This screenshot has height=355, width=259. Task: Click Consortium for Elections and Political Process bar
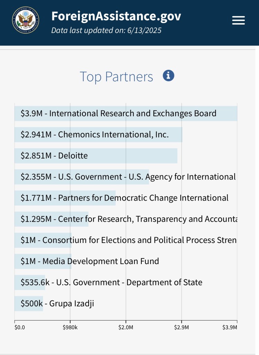[43, 240]
